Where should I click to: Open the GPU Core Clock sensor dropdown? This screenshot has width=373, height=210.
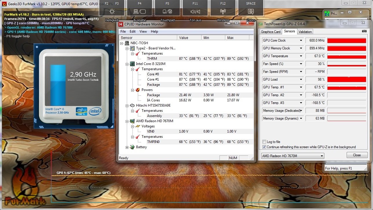(301, 40)
